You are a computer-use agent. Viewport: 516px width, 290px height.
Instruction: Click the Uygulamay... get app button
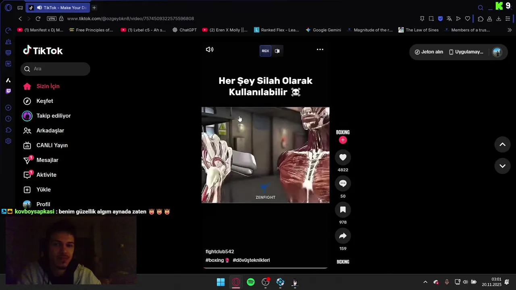click(x=466, y=52)
